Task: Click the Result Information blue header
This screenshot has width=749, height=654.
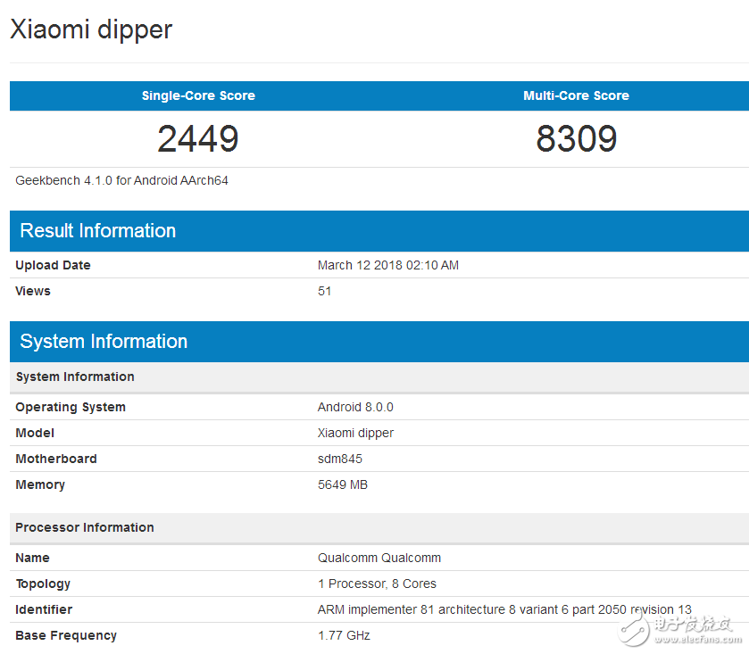Action: [x=98, y=231]
